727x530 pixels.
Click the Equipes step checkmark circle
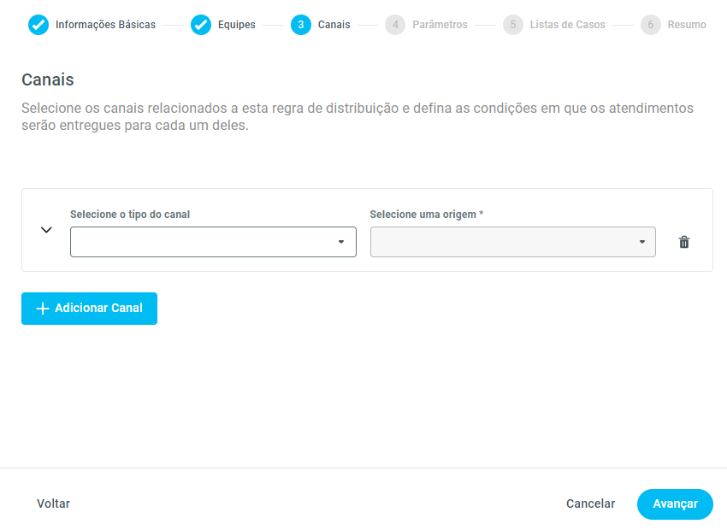point(201,25)
